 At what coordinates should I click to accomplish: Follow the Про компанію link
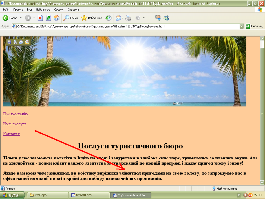[x=16, y=114]
